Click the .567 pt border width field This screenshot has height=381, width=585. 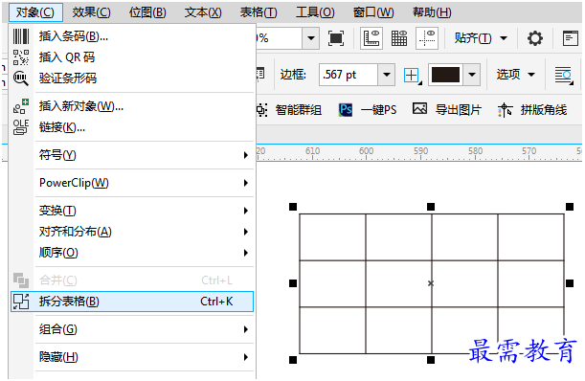(x=349, y=75)
